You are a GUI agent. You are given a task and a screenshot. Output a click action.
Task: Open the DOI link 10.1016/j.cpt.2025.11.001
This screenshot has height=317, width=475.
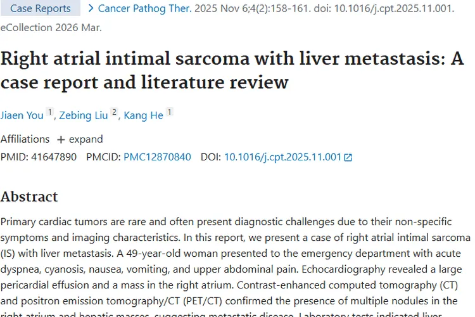click(x=282, y=157)
